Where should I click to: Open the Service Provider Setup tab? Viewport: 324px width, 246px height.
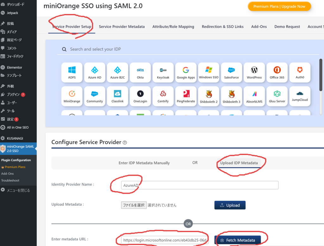(72, 27)
